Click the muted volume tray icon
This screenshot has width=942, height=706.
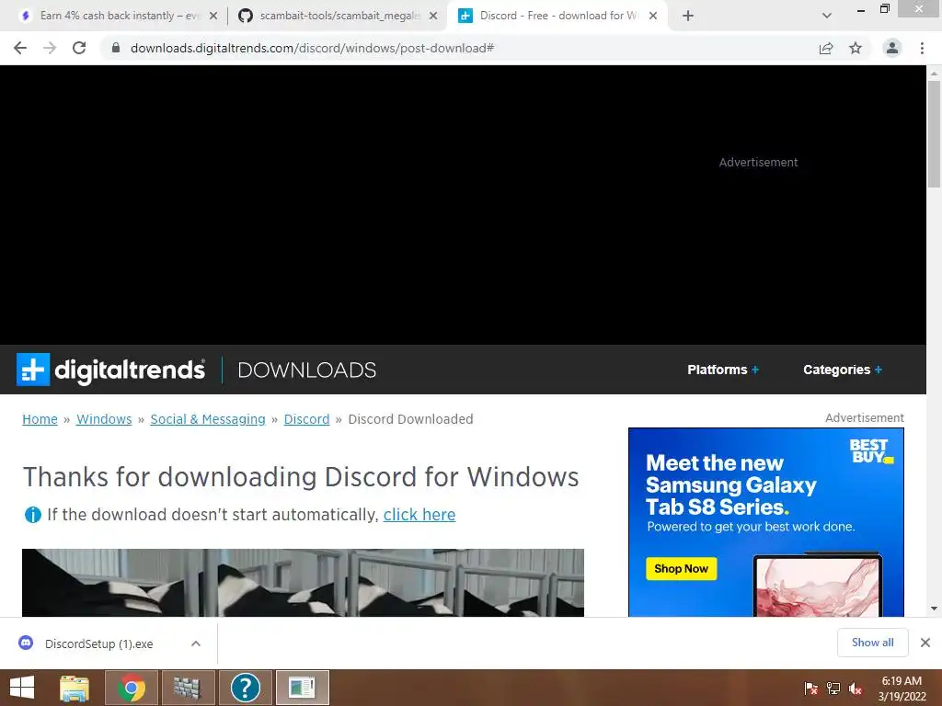pos(856,689)
